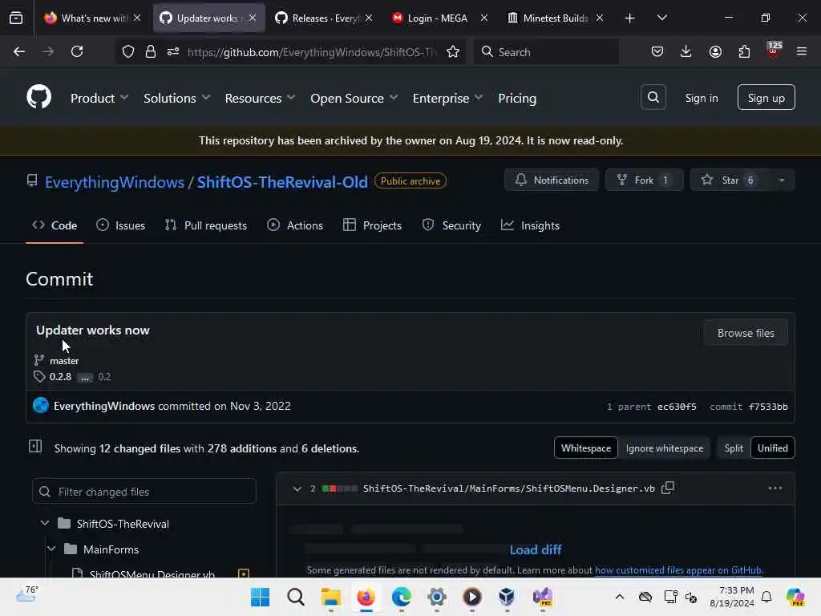Click Load diff

click(535, 549)
